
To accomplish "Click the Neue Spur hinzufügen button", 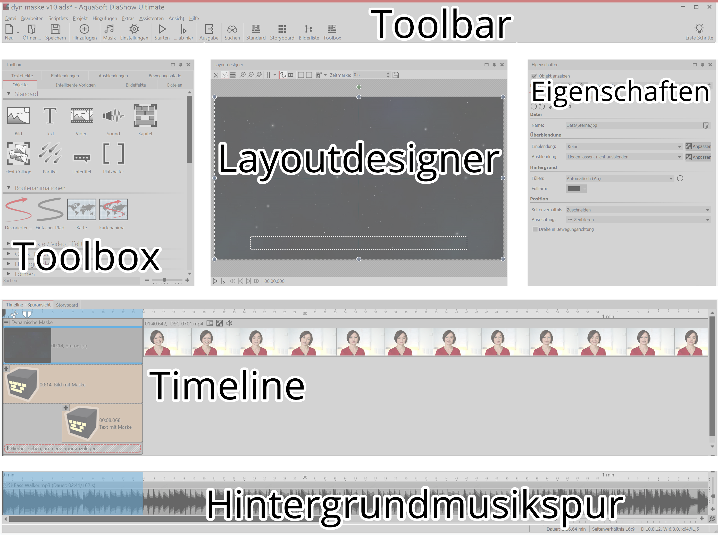I will pos(7,369).
